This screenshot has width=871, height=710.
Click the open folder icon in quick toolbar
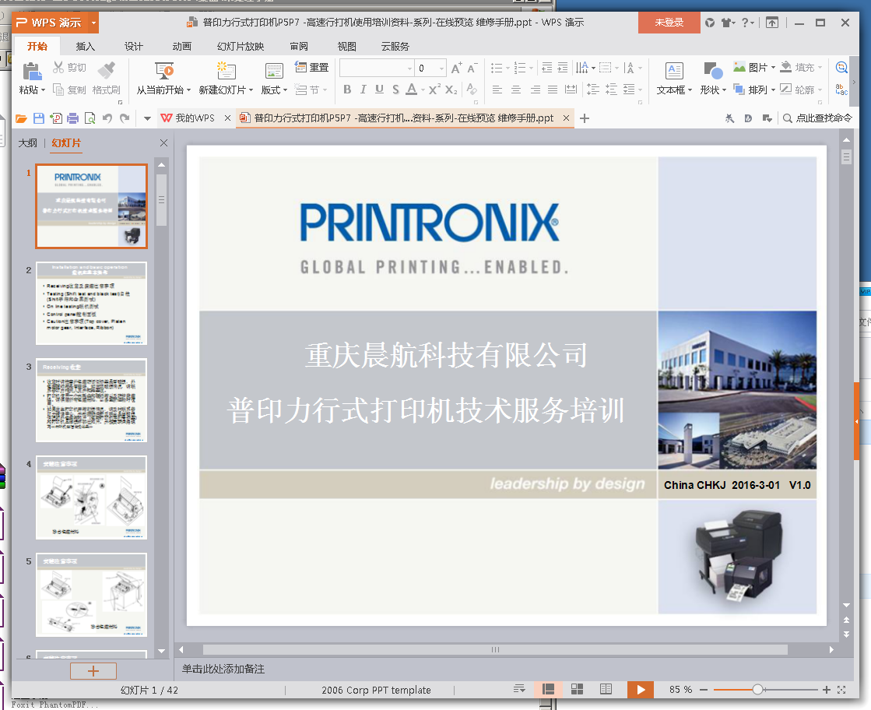(21, 118)
